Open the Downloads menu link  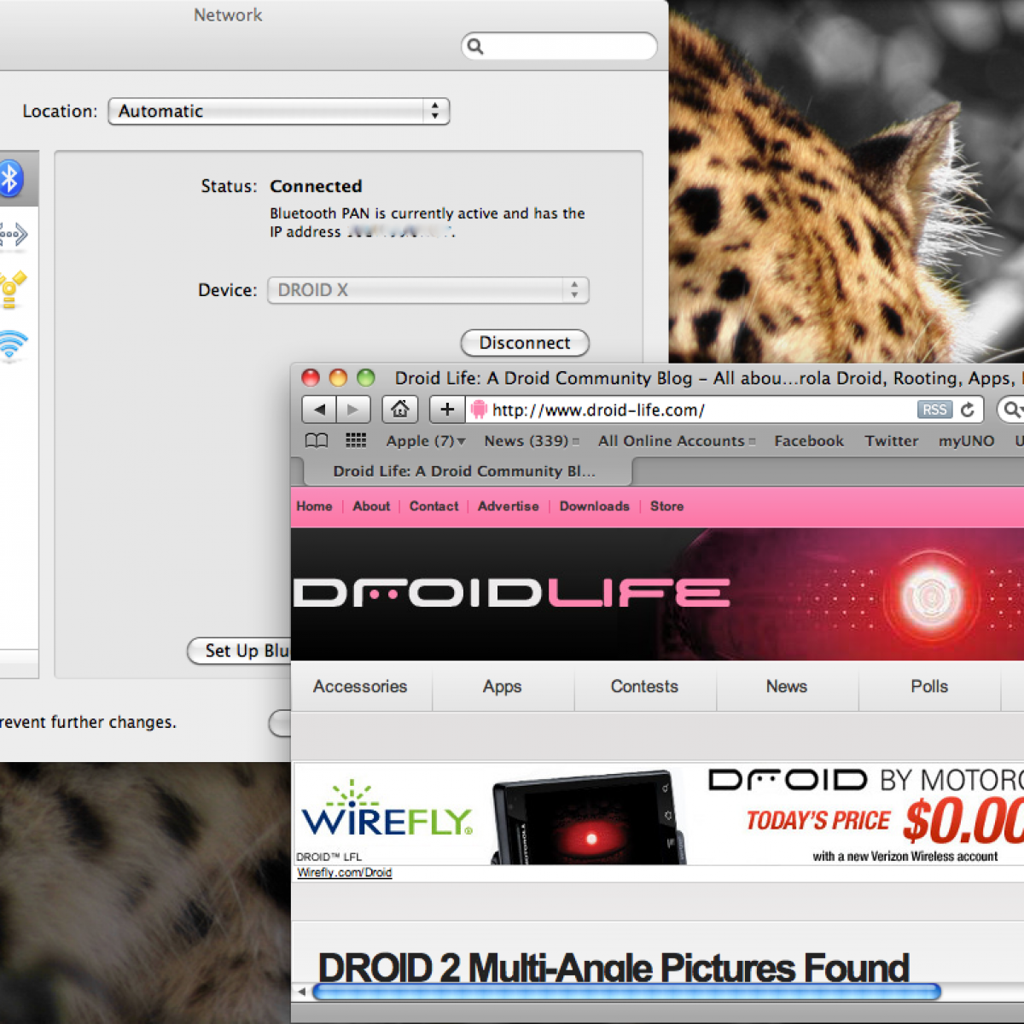(x=594, y=507)
